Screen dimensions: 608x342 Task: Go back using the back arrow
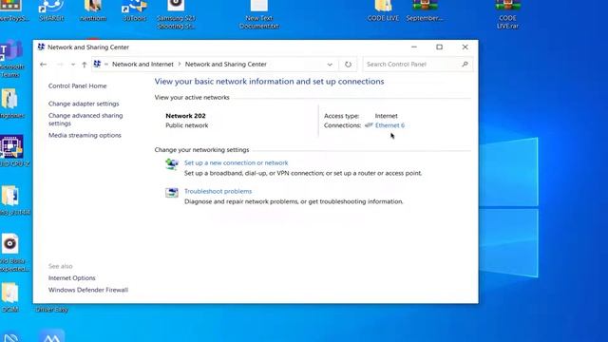tap(43, 65)
